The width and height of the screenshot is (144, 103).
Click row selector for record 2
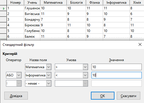pos(3,14)
